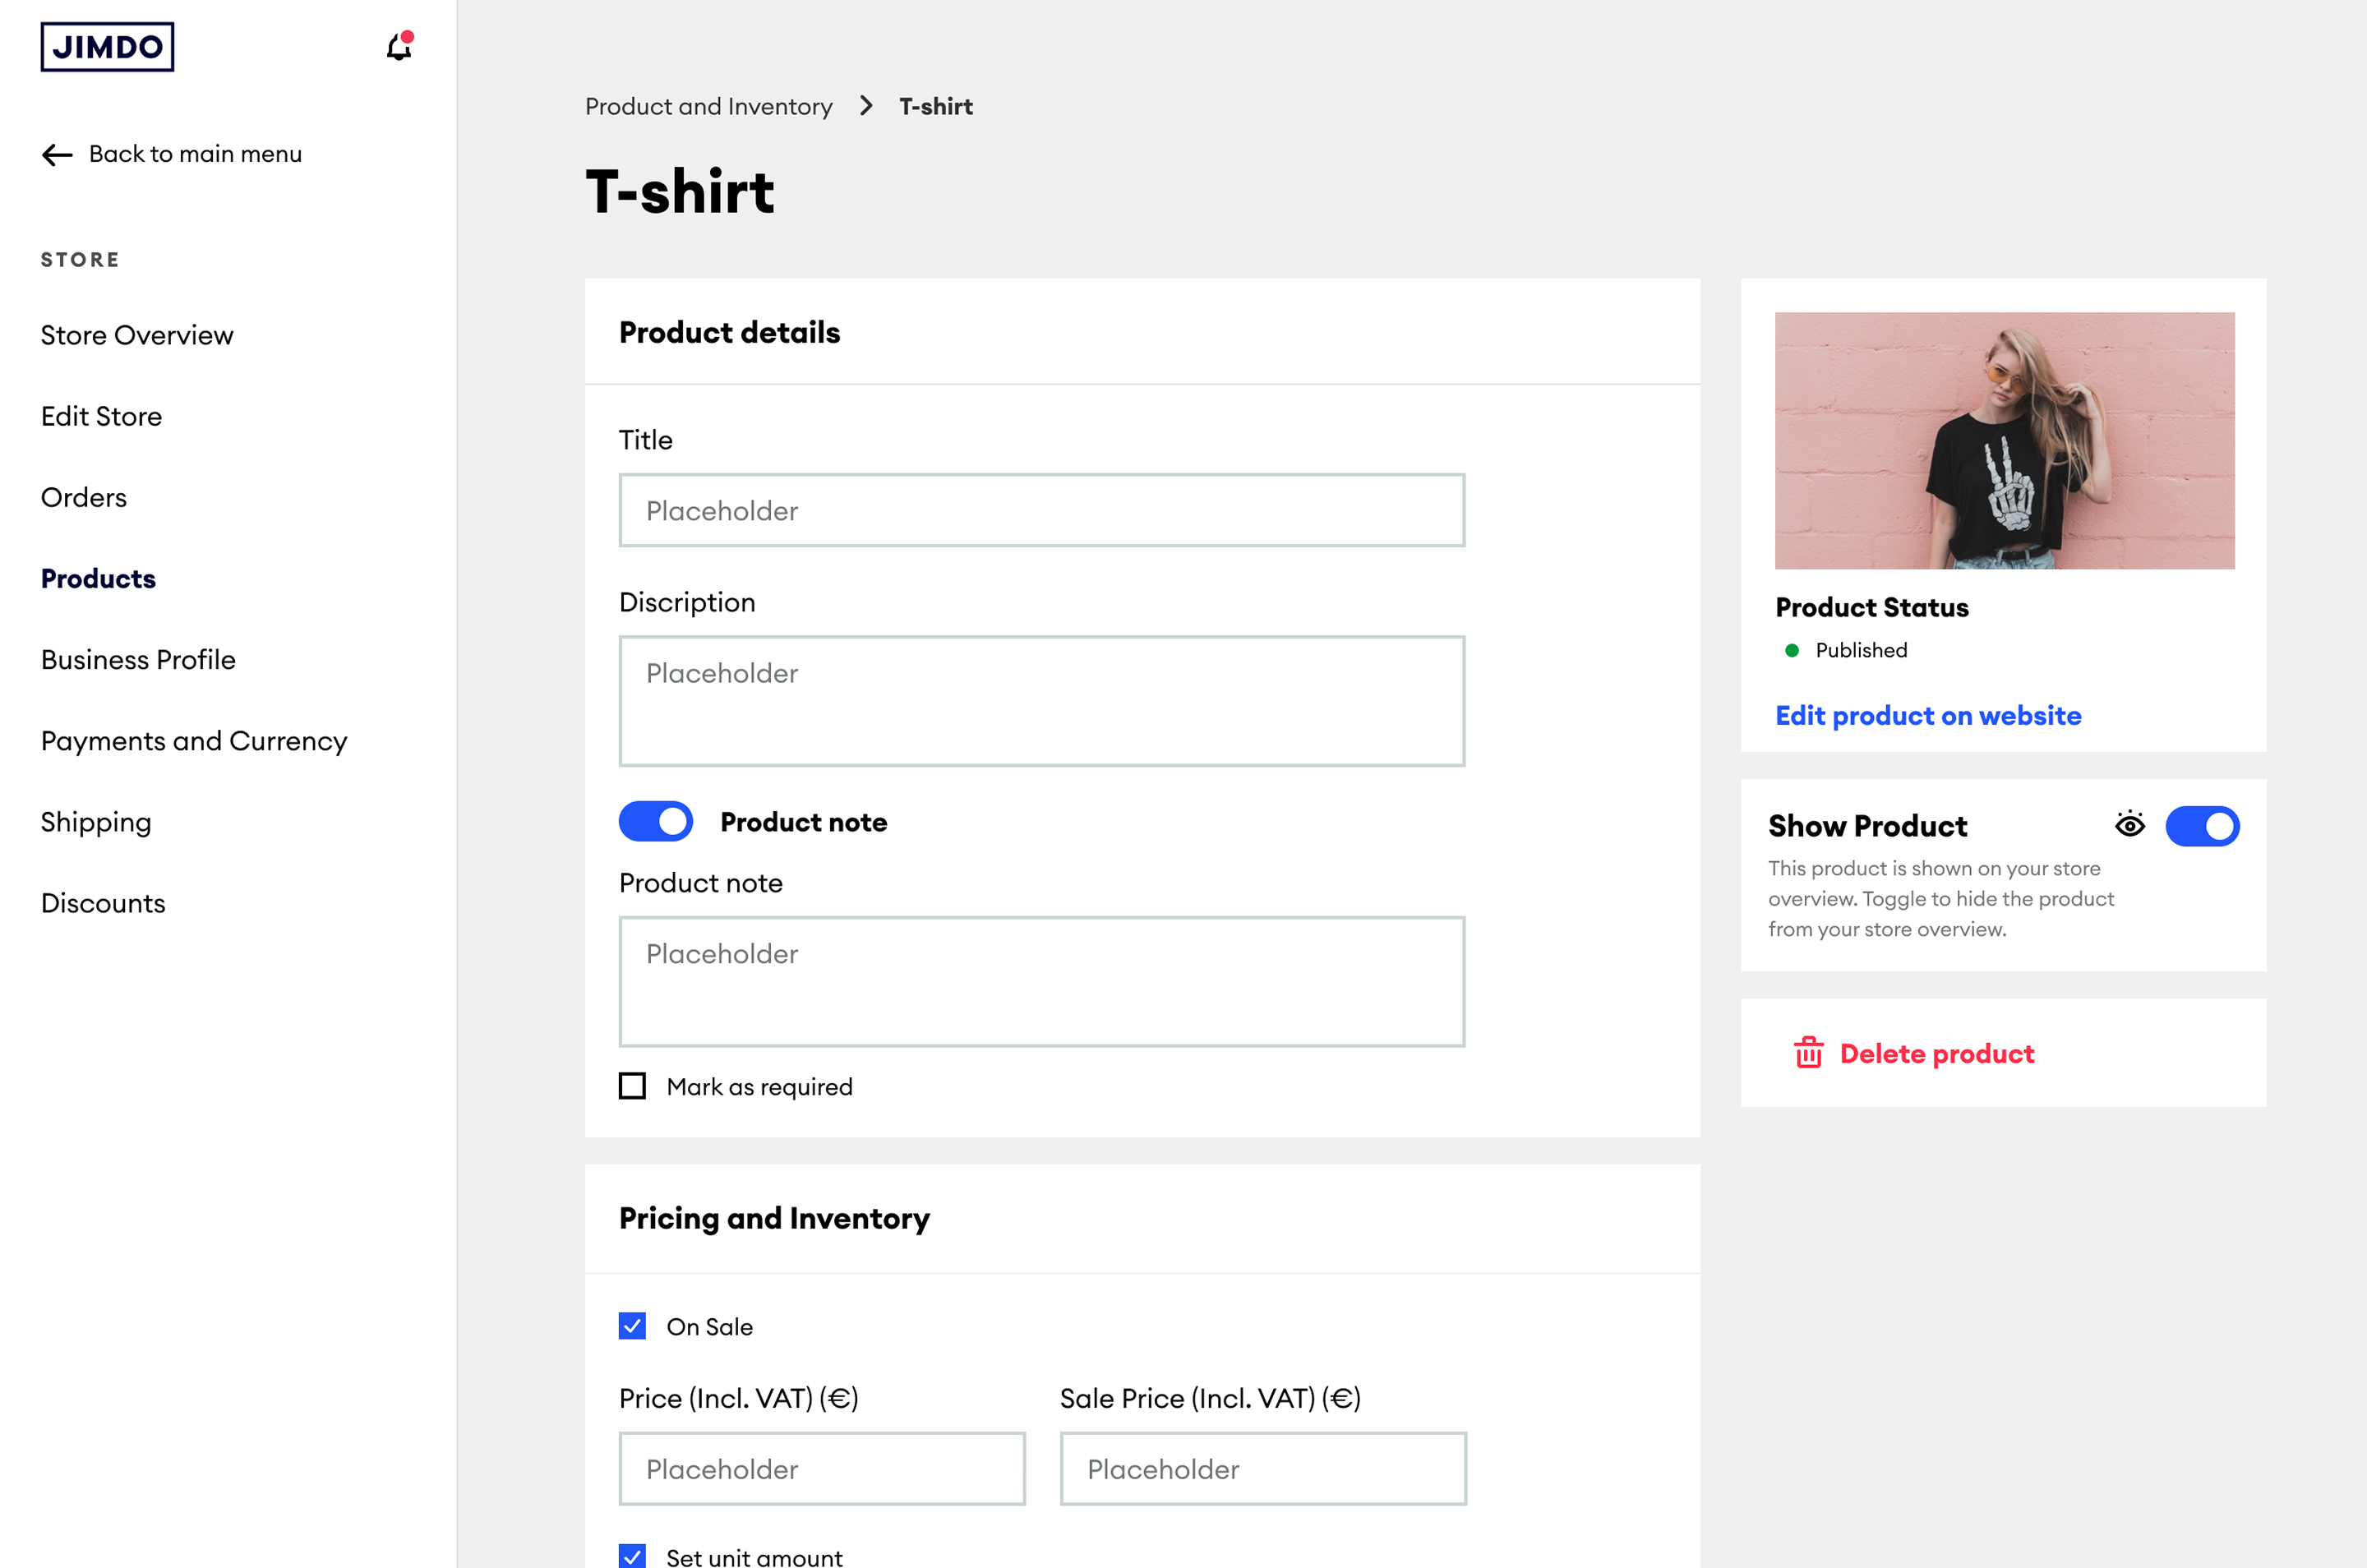Open the Orders section
This screenshot has height=1568, width=2367.
coord(84,497)
